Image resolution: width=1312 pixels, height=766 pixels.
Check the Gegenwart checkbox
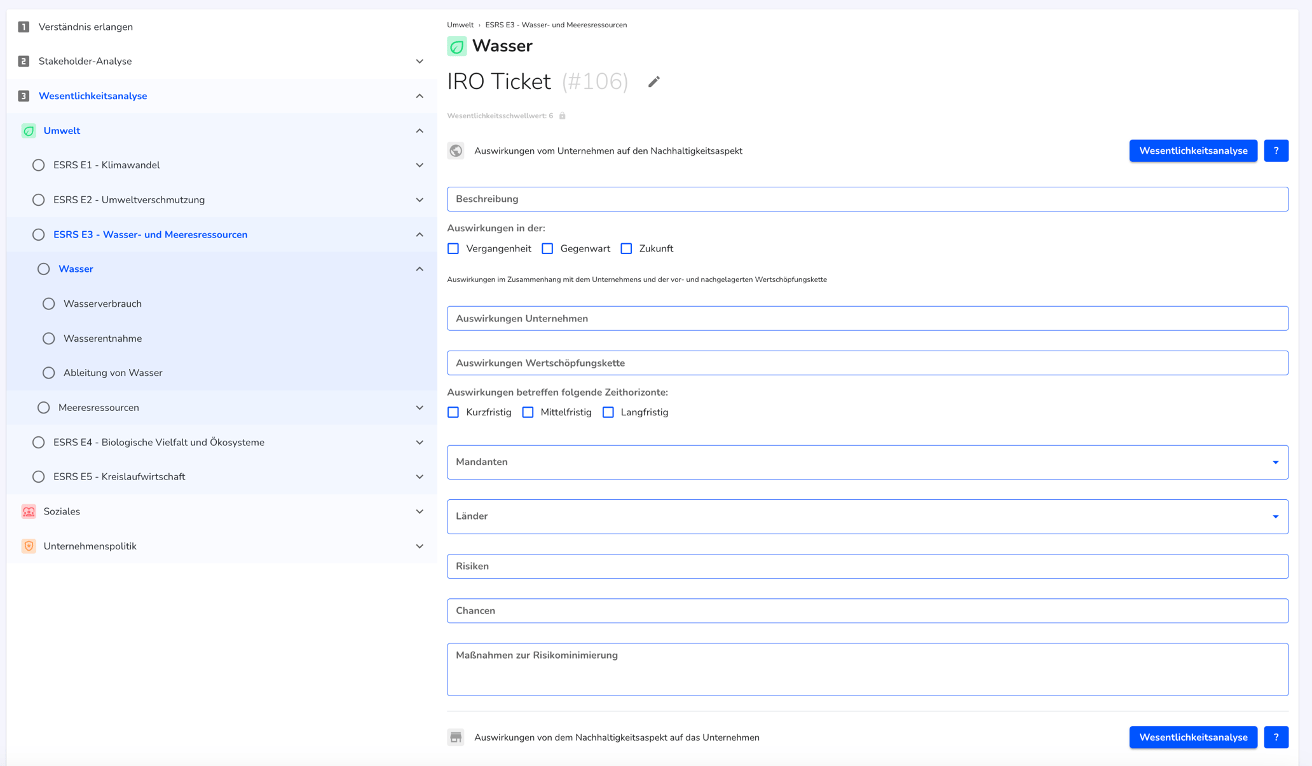547,248
